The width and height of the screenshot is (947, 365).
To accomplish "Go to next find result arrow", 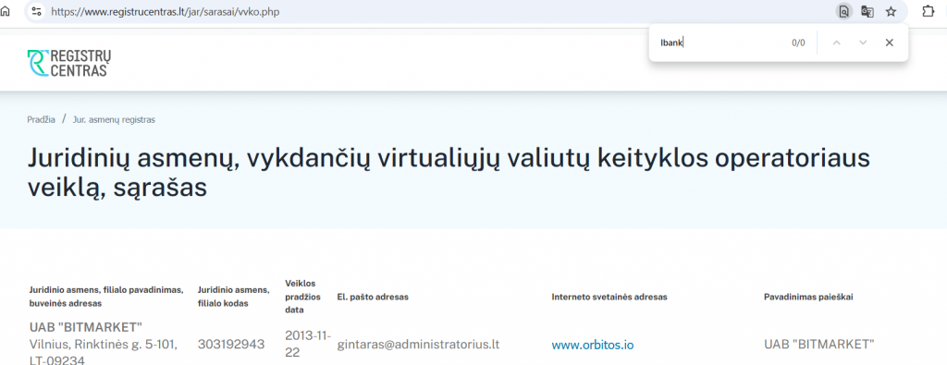I will [x=863, y=43].
